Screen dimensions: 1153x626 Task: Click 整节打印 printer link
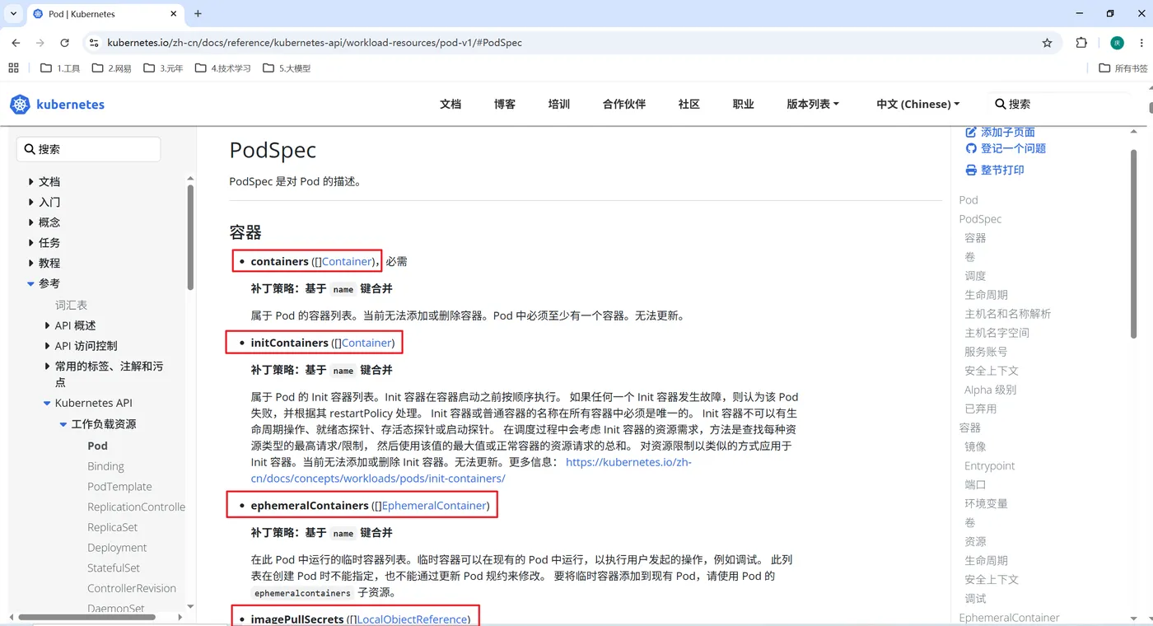click(995, 170)
